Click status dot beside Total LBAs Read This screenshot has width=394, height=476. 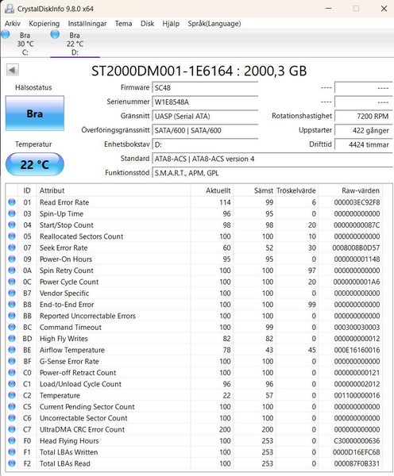tap(12, 463)
